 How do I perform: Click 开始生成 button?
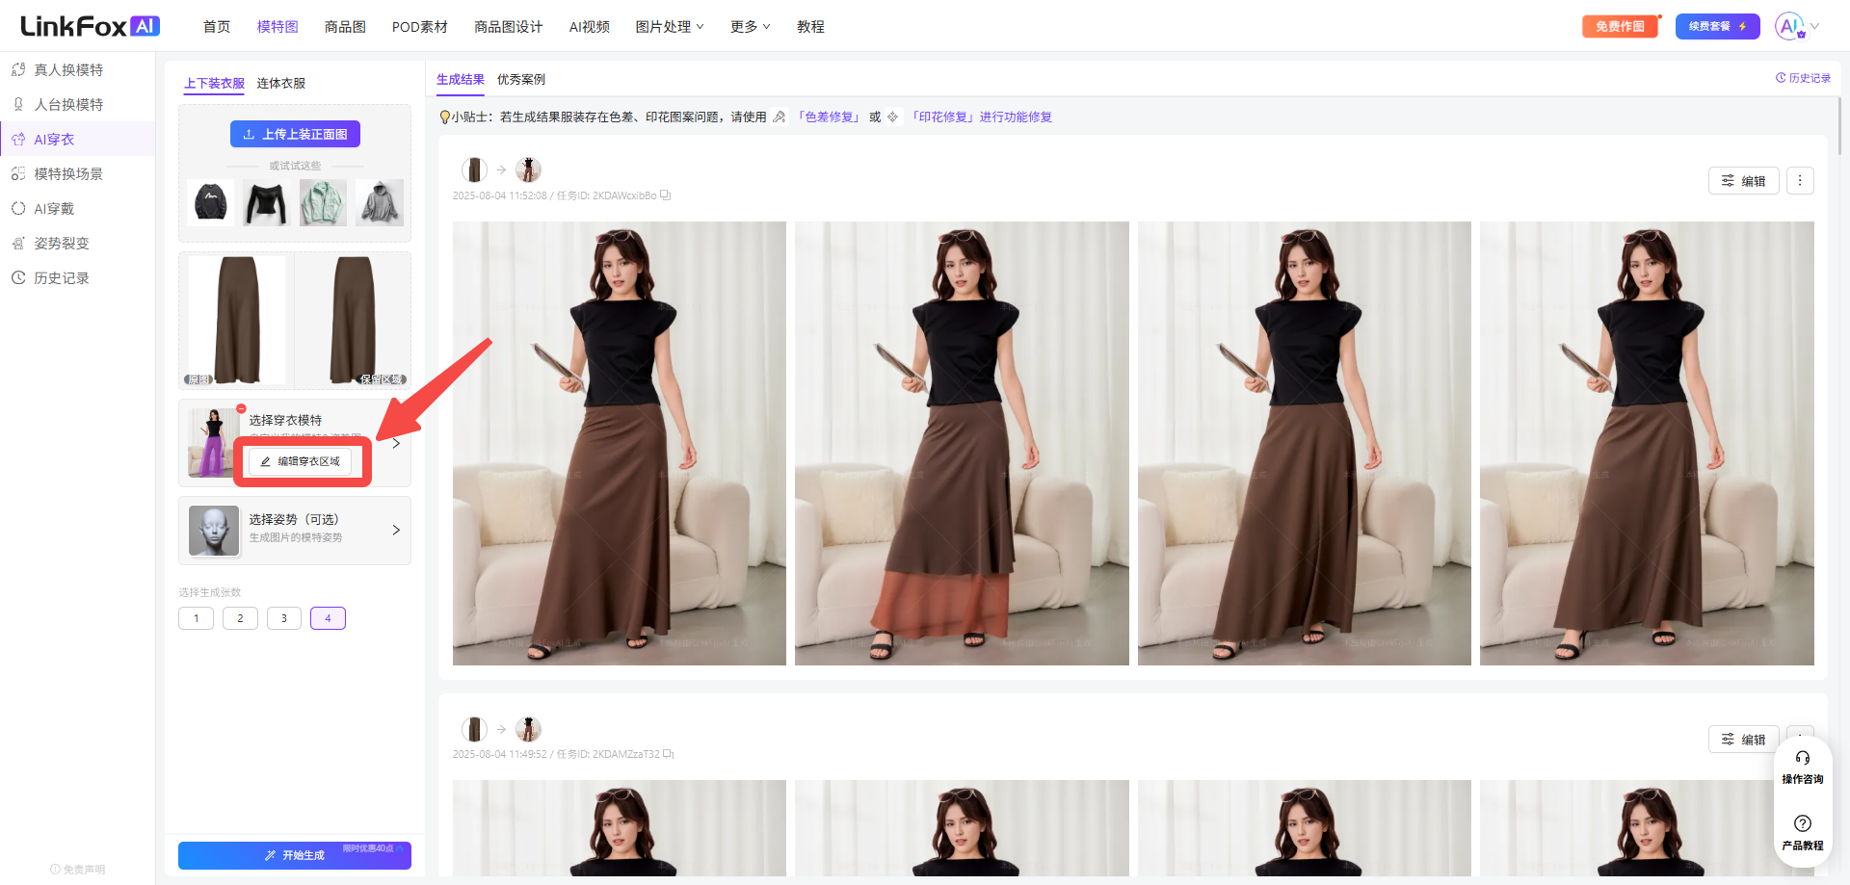[295, 855]
